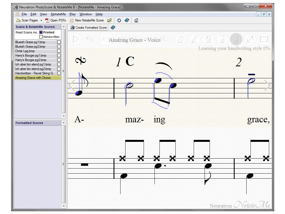Open the Window menu
This screenshot has height=214, width=285.
(x=86, y=14)
